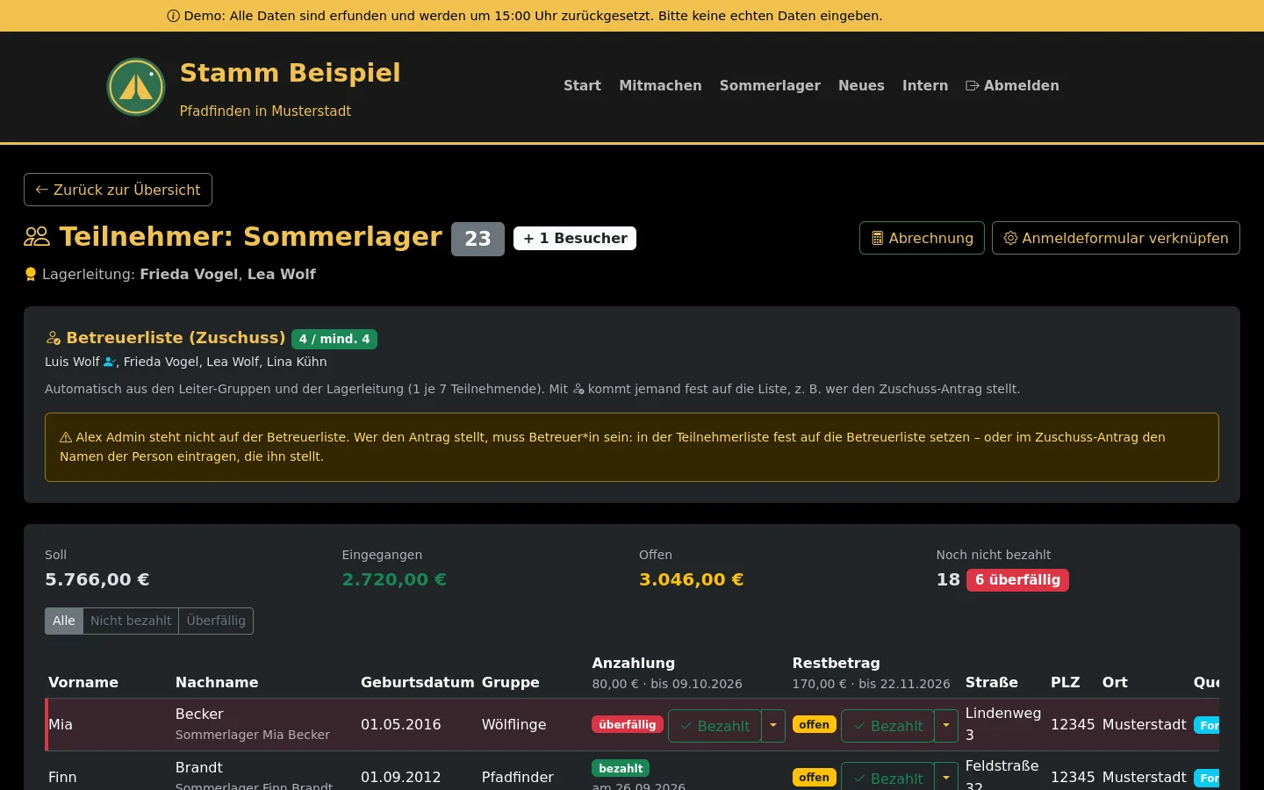Click the info icon in the demo banner

point(173,16)
